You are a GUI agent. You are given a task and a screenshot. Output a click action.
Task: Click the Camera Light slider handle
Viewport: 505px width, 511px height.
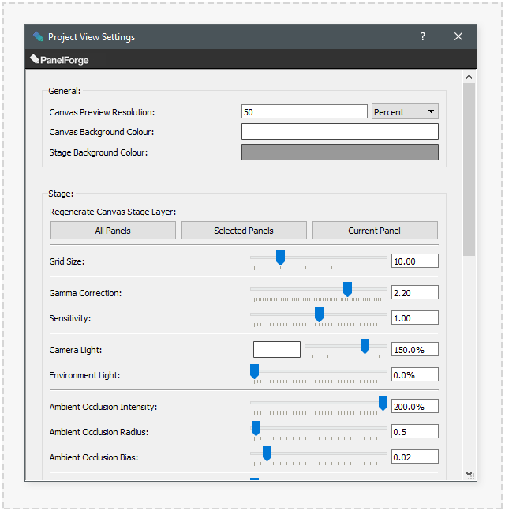(x=365, y=346)
